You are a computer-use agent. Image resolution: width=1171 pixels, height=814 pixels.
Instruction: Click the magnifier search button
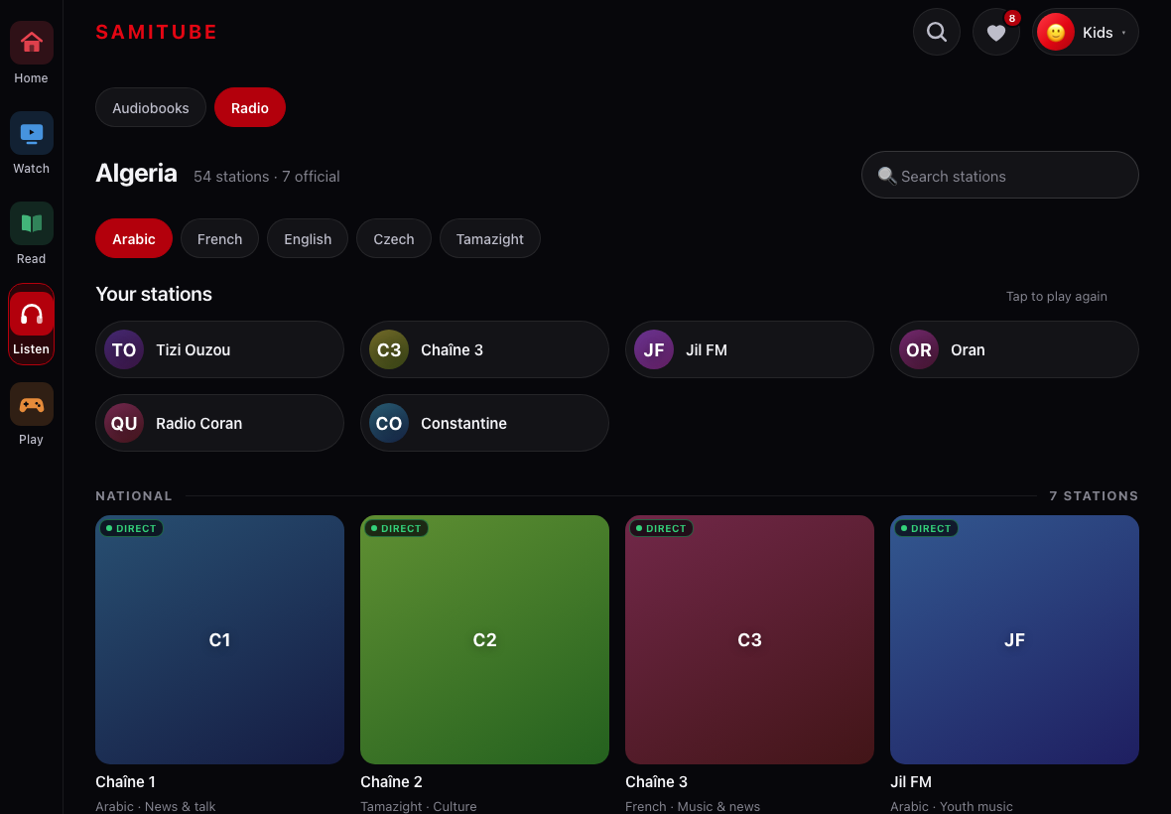[x=937, y=32]
